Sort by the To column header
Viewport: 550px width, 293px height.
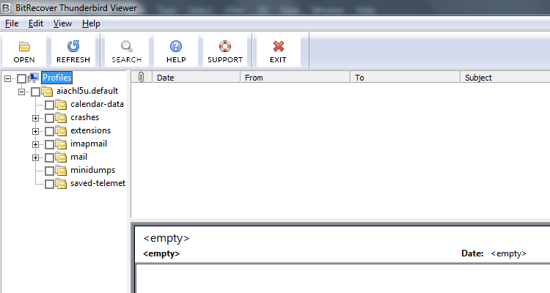tap(406, 77)
